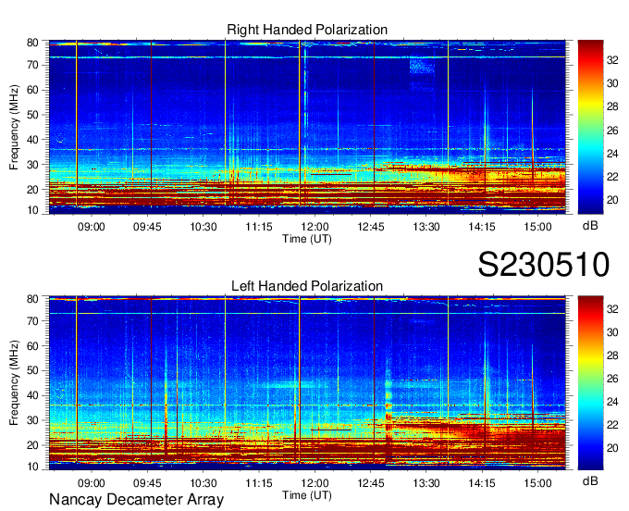Click Right Handed plot's 50 MHz frequency tick
This screenshot has height=511, width=629.
(32, 115)
